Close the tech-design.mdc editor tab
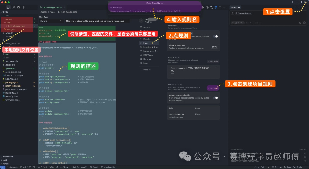The image size is (309, 169). click(x=64, y=7)
